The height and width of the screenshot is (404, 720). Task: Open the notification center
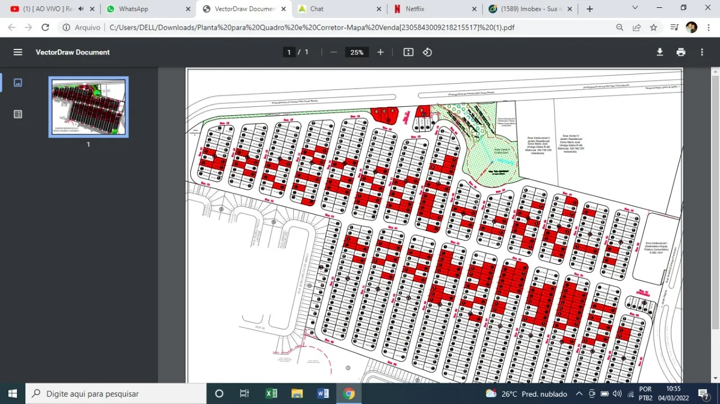pyautogui.click(x=703, y=393)
